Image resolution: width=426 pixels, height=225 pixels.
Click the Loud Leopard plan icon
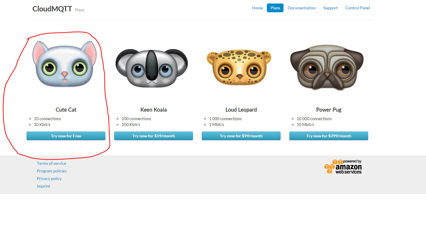(x=239, y=68)
